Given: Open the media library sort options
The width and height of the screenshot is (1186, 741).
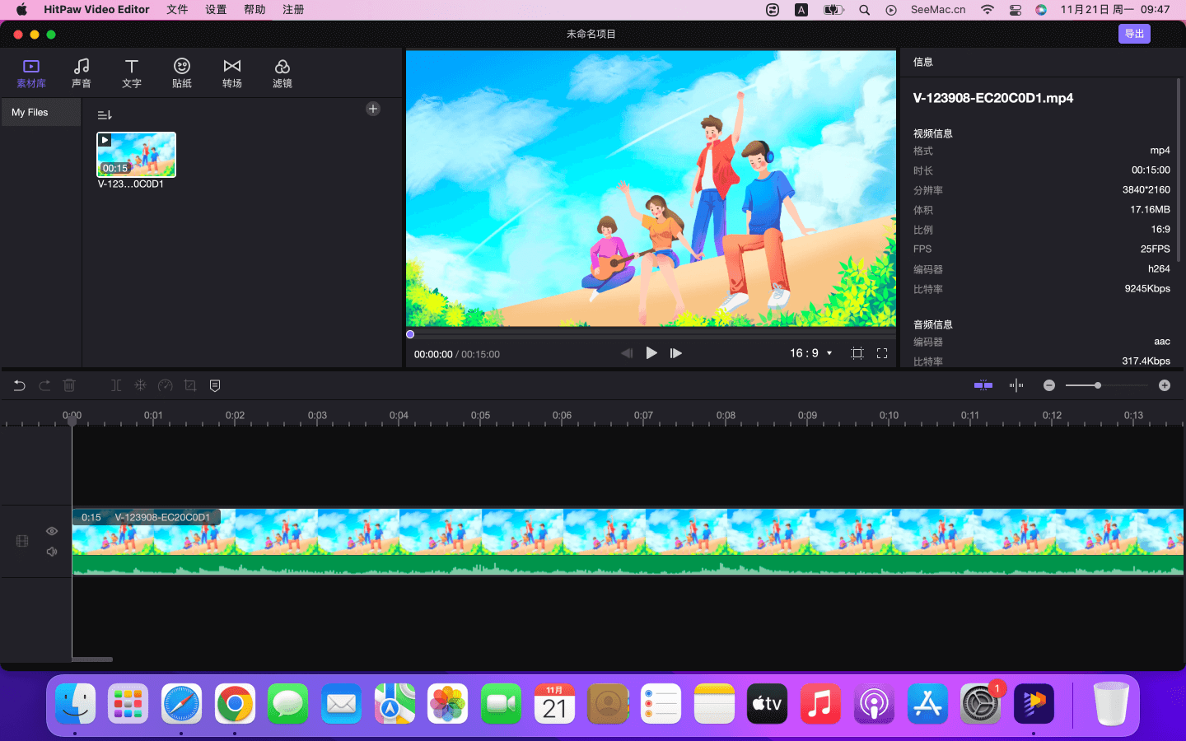Looking at the screenshot, I should click(105, 115).
